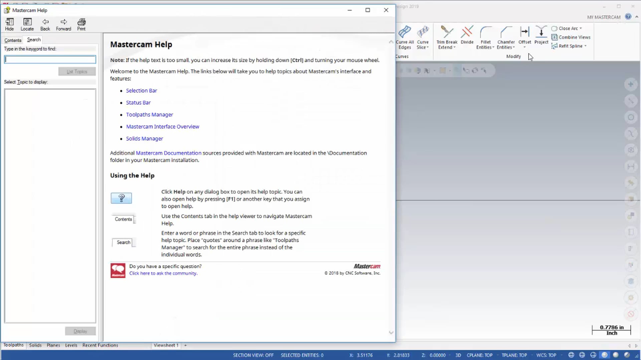The height and width of the screenshot is (360, 641).
Task: Expand the Fillet Entities dropdown arrow
Action: point(493,48)
